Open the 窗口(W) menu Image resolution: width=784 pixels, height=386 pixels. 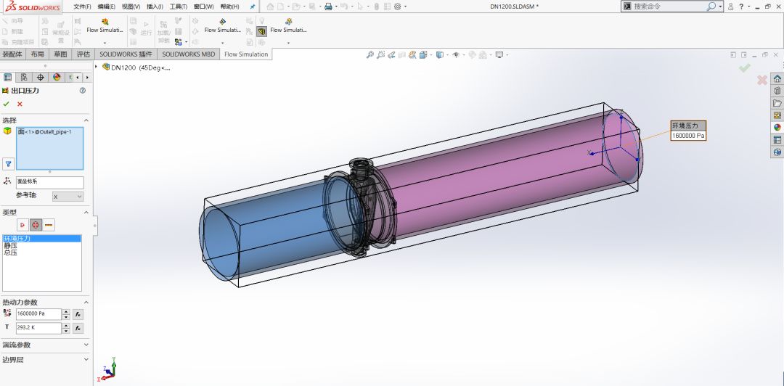pyautogui.click(x=203, y=7)
